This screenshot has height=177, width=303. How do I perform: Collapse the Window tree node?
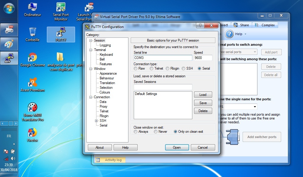tap(91, 69)
